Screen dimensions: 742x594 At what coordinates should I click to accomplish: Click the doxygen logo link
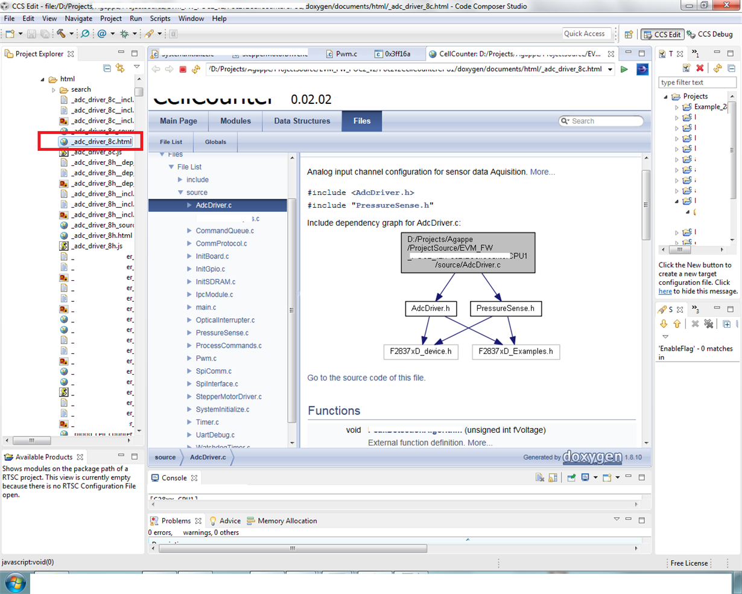(592, 457)
